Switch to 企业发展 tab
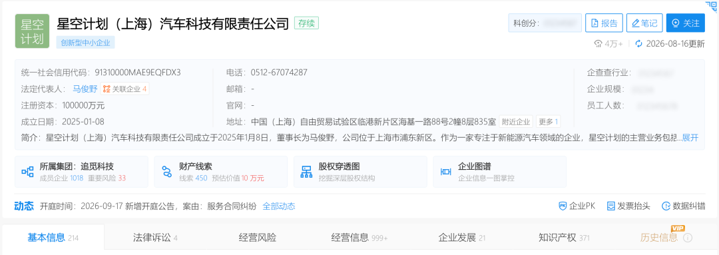Viewport: 719px width, 255px height. [x=462, y=238]
